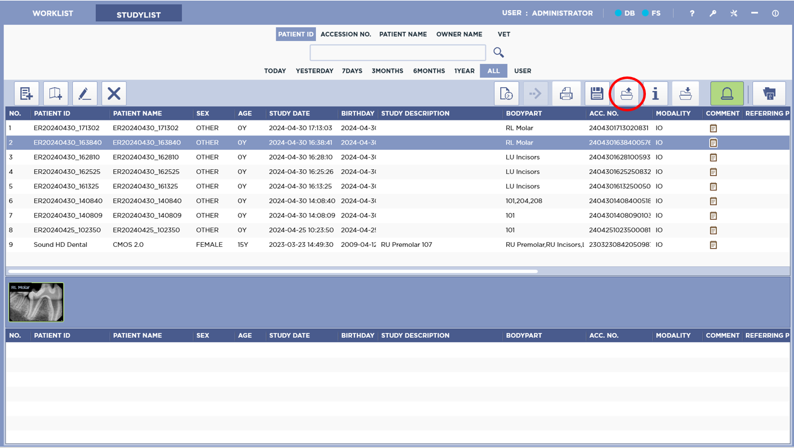Screen dimensions: 794x448
Task: Select the PATIENT ID search filter
Action: (296, 34)
